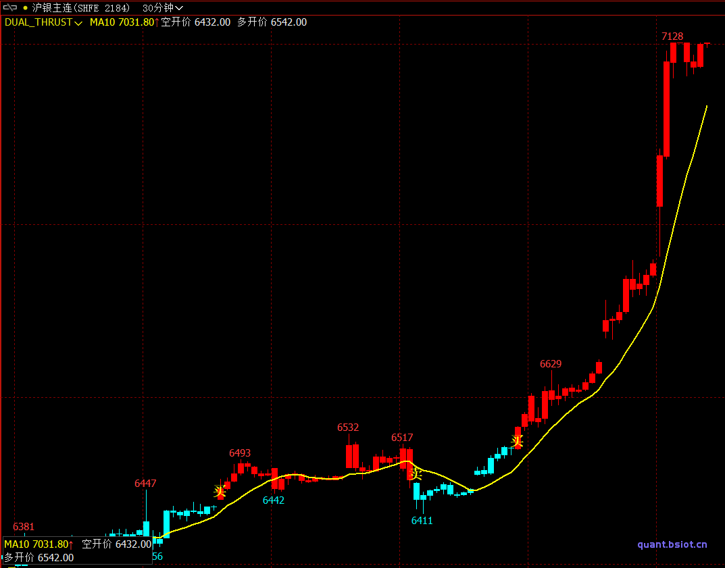This screenshot has width=725, height=568.
Task: Click the 多开价 6542.00 value in the top bar
Action: tap(272, 22)
